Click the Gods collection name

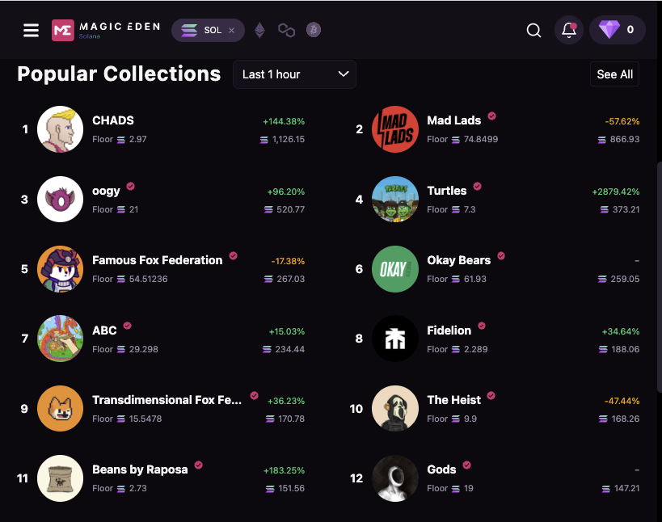441,469
